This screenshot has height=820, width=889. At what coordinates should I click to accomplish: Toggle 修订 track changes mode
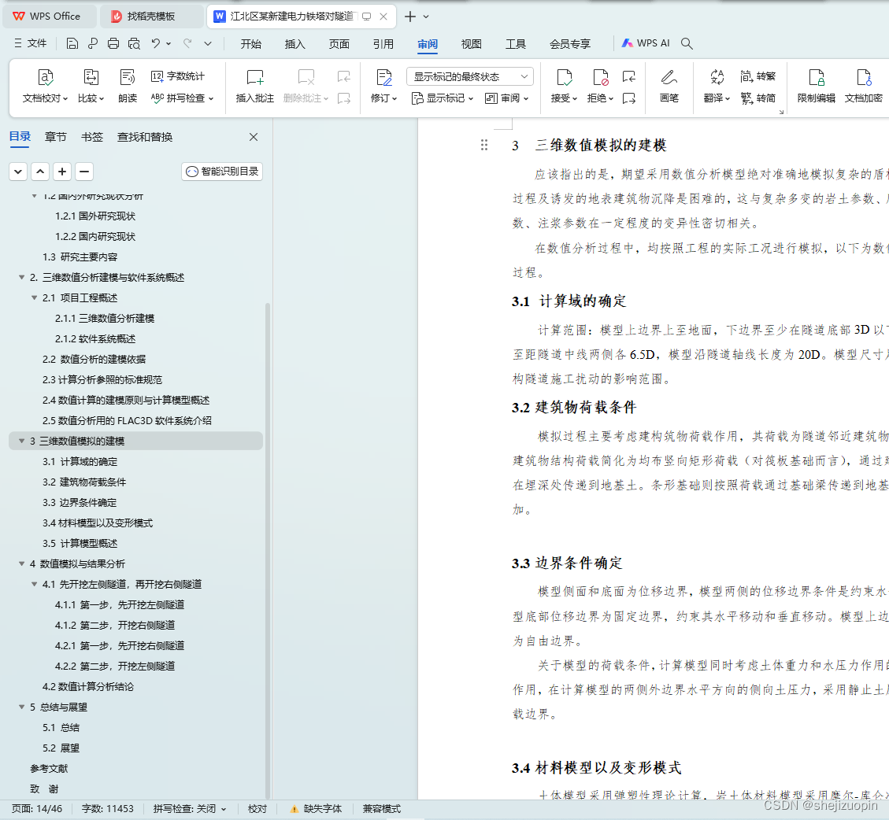click(383, 87)
